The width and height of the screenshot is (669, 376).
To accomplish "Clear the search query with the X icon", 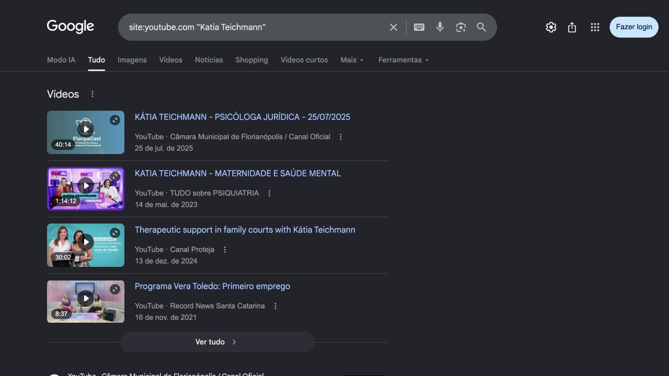I will 394,27.
